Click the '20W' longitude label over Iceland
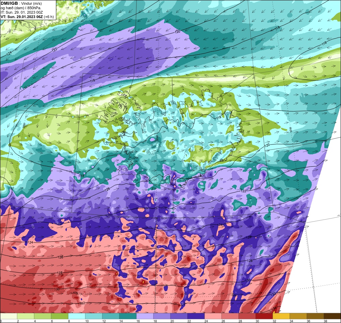Viewport: 341px width, 323px height. 157,138
